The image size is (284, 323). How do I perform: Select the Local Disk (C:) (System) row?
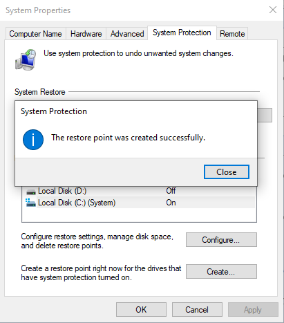pyautogui.click(x=139, y=203)
